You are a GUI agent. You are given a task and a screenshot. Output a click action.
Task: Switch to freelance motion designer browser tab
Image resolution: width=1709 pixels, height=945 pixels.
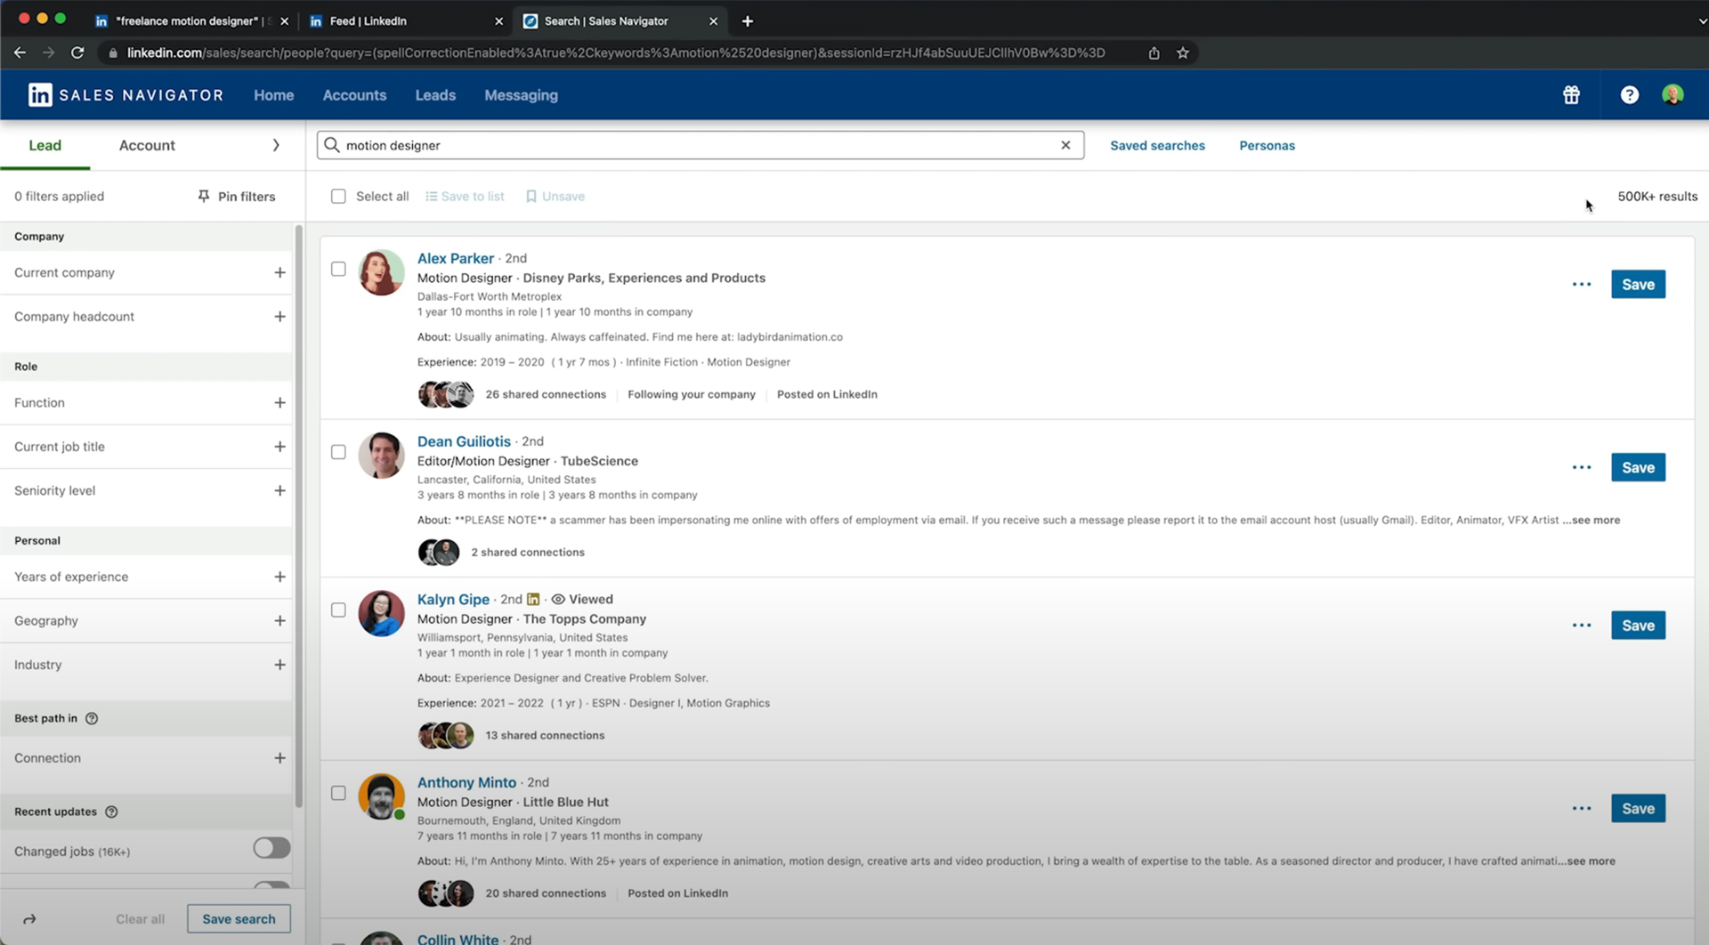click(191, 20)
